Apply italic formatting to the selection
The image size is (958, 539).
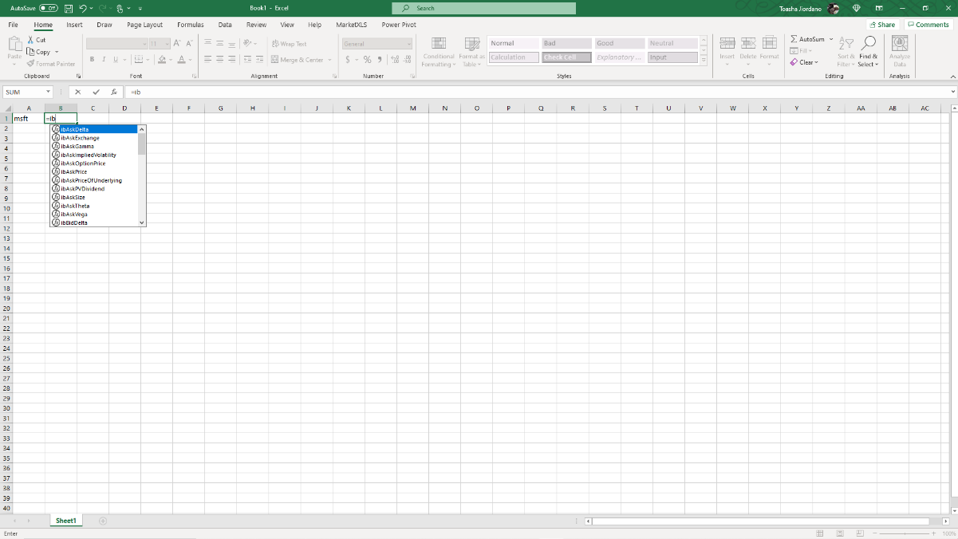pyautogui.click(x=103, y=60)
